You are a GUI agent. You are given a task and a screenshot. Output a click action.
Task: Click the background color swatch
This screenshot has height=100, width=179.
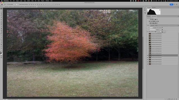tap(2, 54)
